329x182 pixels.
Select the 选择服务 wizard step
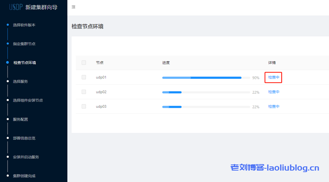(20, 81)
